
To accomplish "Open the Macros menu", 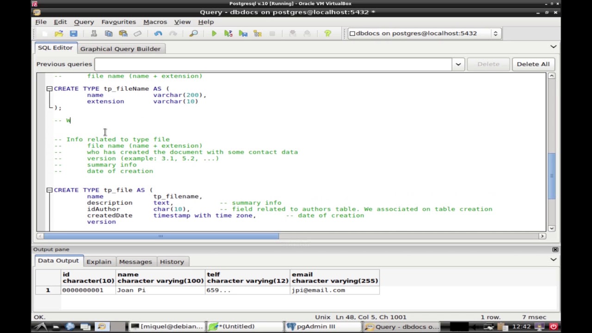I will 155,22.
